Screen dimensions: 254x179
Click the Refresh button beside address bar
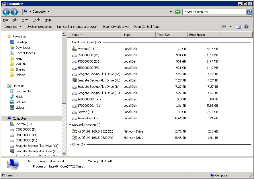(x=178, y=12)
